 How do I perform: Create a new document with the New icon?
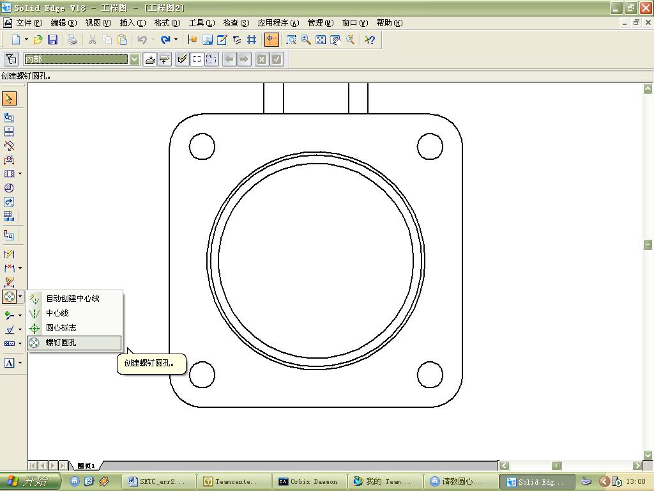pos(16,40)
